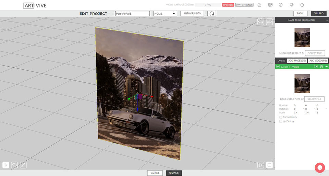Switch to 3D / PRO editor mode
This screenshot has width=329, height=176.
click(x=319, y=13)
